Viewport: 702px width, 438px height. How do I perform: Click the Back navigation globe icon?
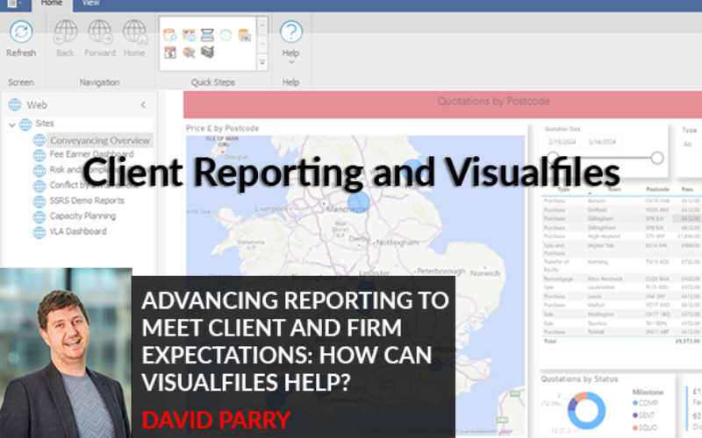tap(66, 34)
